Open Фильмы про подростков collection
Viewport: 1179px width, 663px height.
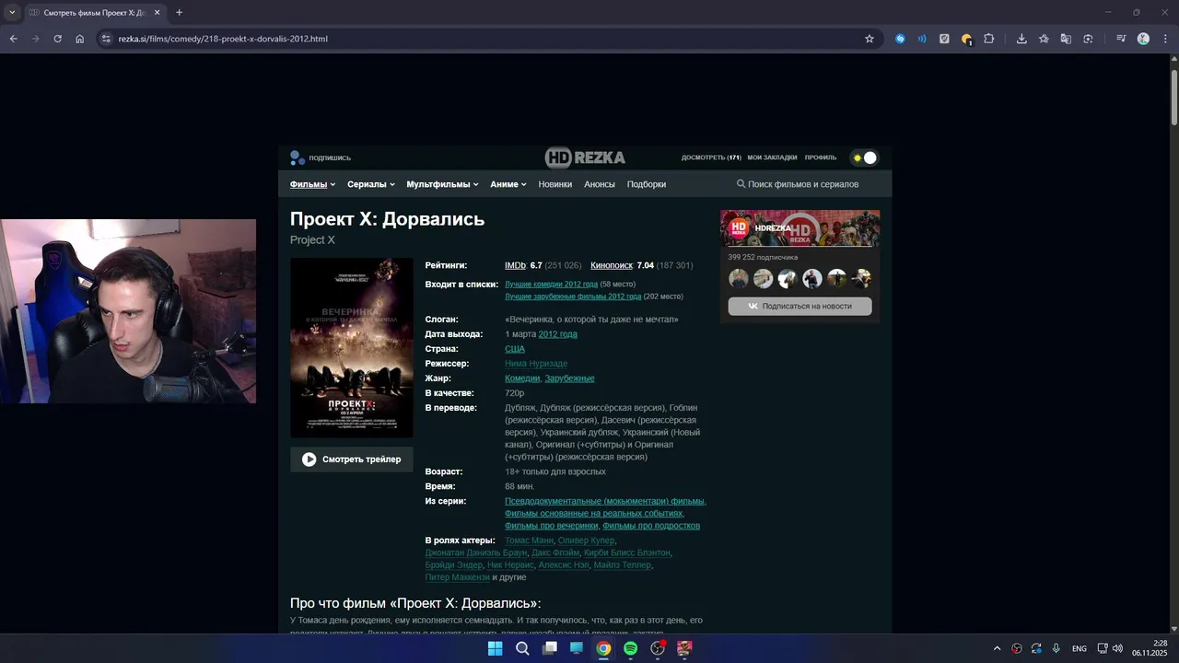click(x=651, y=526)
